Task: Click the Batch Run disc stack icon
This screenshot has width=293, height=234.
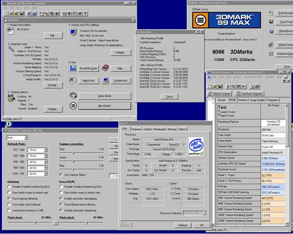Action: coord(73,80)
